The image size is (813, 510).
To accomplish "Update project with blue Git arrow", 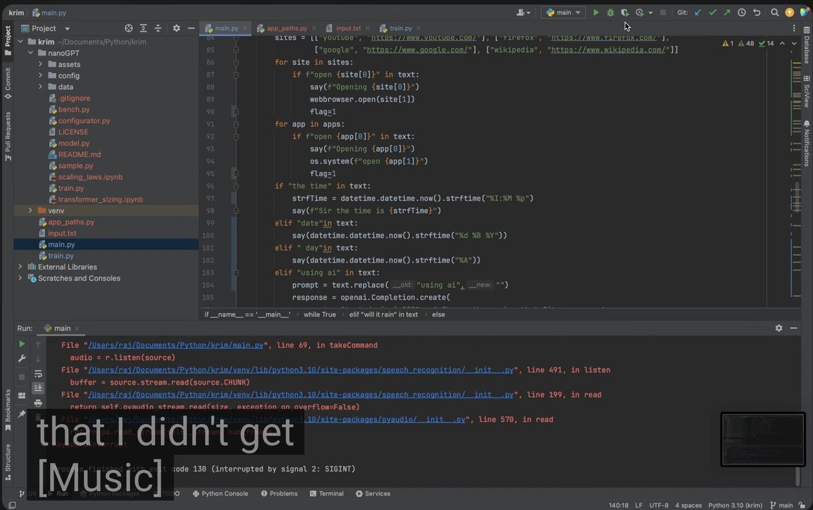I will [x=698, y=12].
